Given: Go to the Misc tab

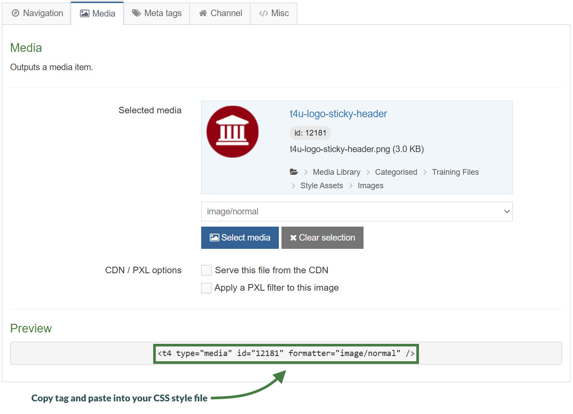Looking at the screenshot, I should [274, 14].
